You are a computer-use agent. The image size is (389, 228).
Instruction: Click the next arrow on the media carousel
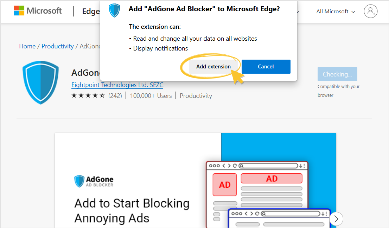tap(336, 219)
